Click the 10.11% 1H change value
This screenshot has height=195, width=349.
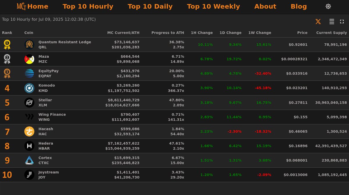point(205,45)
